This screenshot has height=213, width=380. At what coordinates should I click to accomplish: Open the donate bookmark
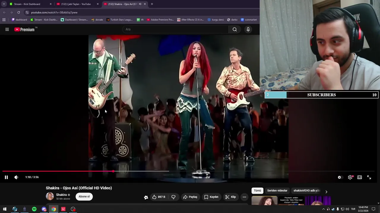pos(97,20)
